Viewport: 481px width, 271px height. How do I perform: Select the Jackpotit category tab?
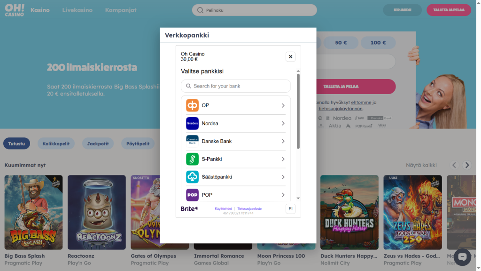(x=98, y=143)
